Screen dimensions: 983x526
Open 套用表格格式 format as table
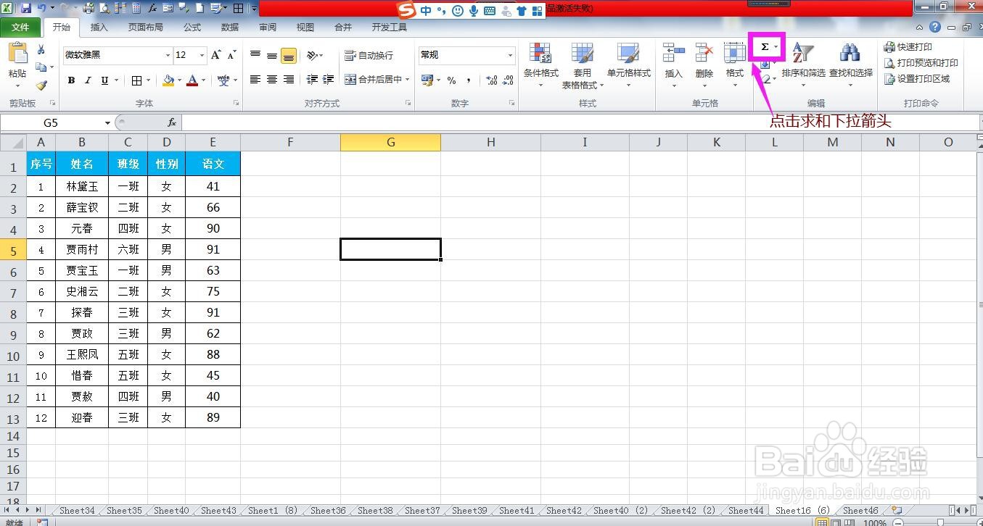pos(582,66)
